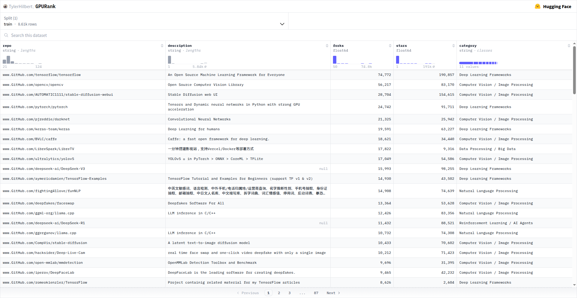This screenshot has width=577, height=298.
Task: Click the TylerHilbert avatar icon
Action: [5, 6]
